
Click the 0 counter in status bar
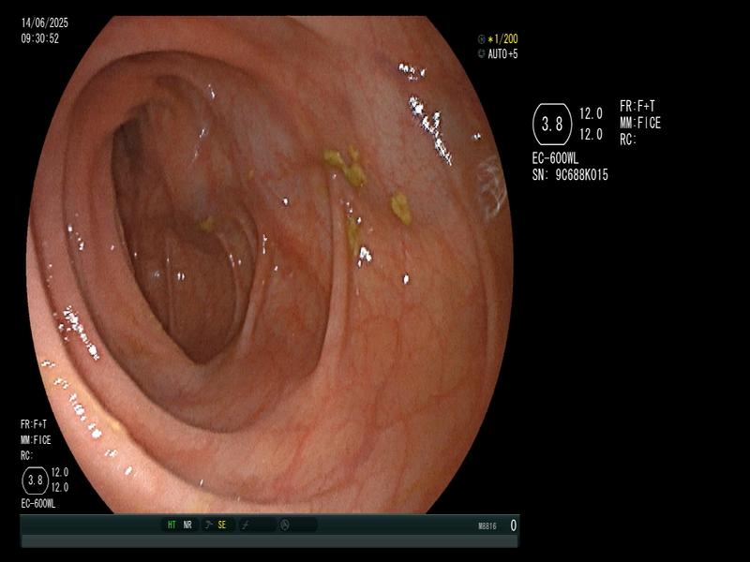(x=513, y=525)
